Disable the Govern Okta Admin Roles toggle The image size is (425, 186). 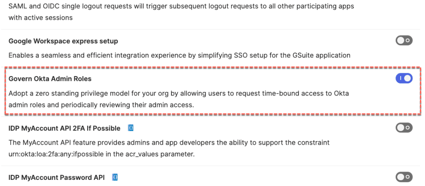pos(404,78)
